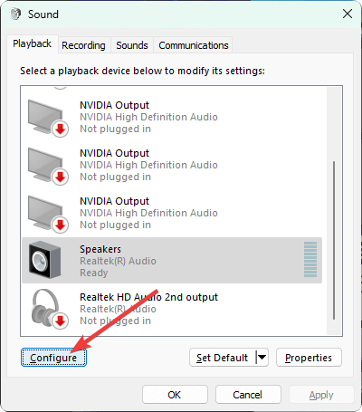The image size is (362, 412).
Task: Go to the Communications tab
Action: point(194,45)
